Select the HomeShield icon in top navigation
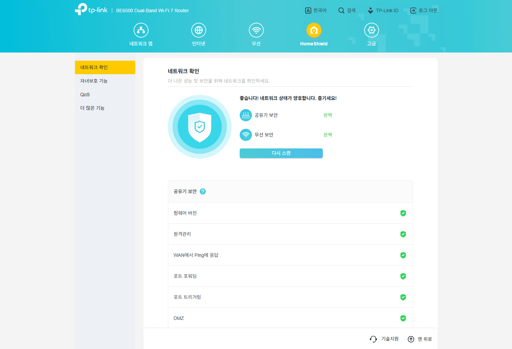 [x=314, y=30]
